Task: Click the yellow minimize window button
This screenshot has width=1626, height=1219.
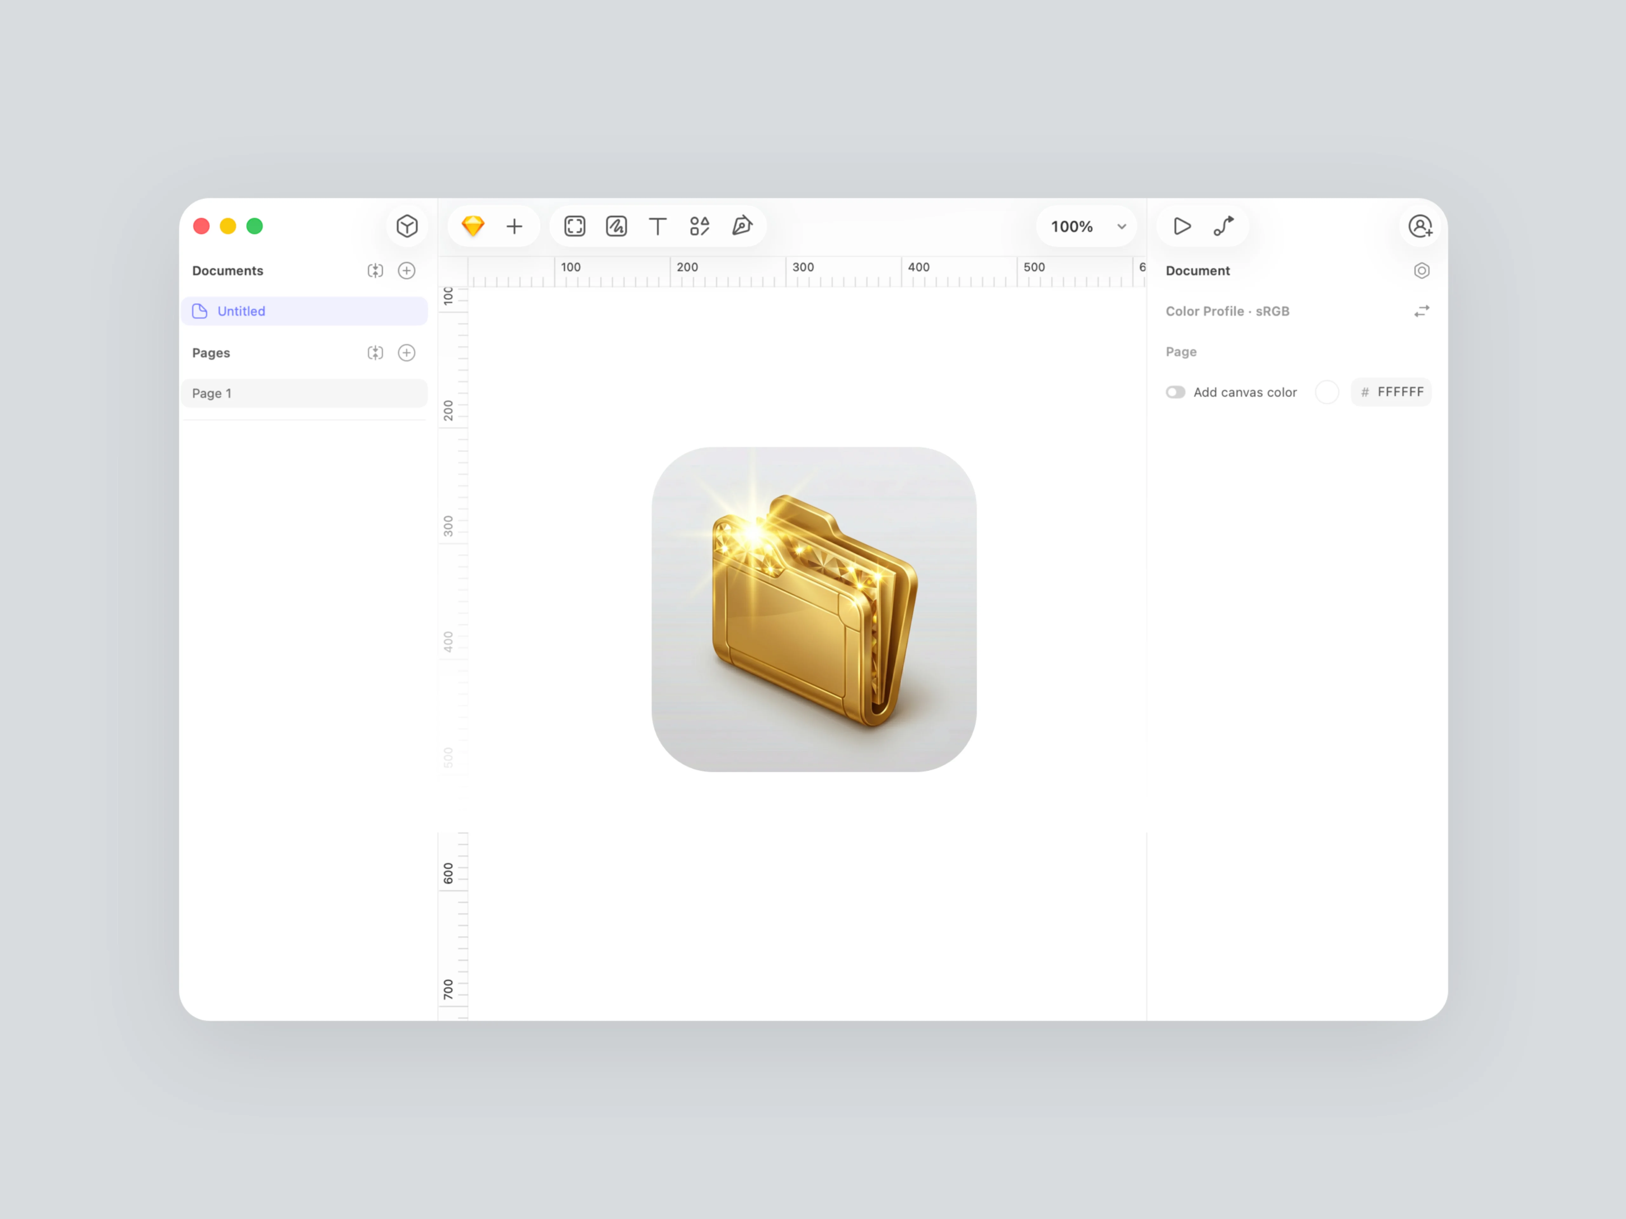Action: coord(228,226)
